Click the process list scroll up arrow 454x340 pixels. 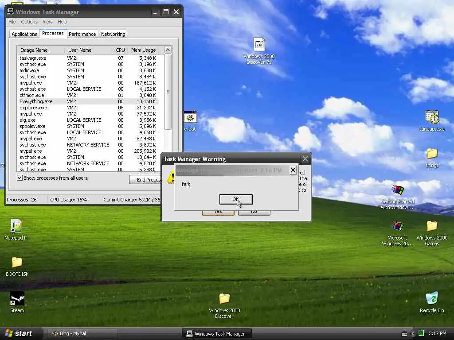coord(168,50)
